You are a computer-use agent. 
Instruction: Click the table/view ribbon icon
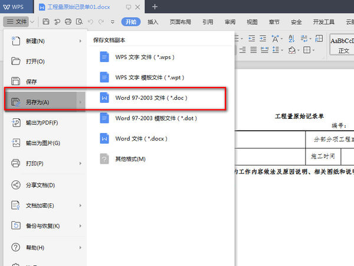point(319,38)
